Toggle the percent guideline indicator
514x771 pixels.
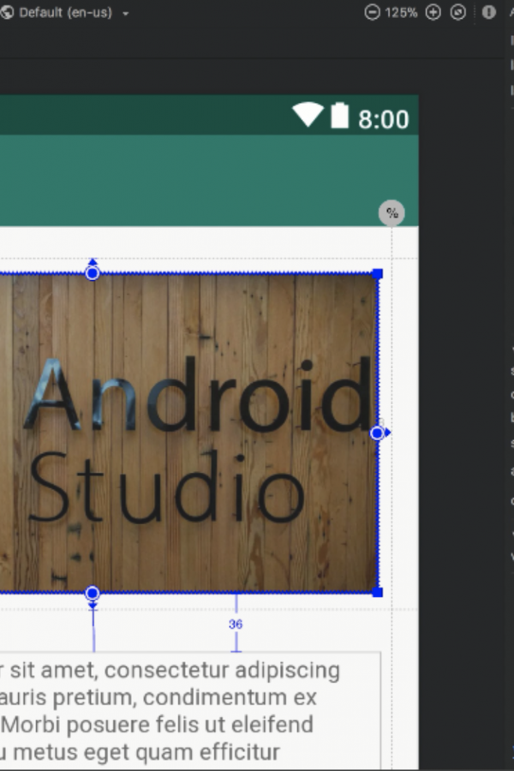[x=391, y=213]
